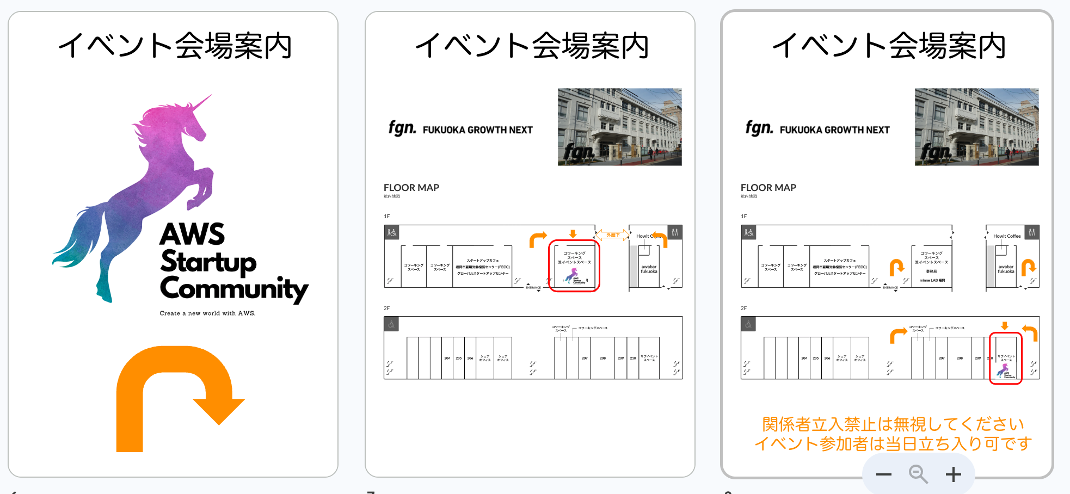Open the slide highlighting the 2F sub-event space

coord(887,244)
